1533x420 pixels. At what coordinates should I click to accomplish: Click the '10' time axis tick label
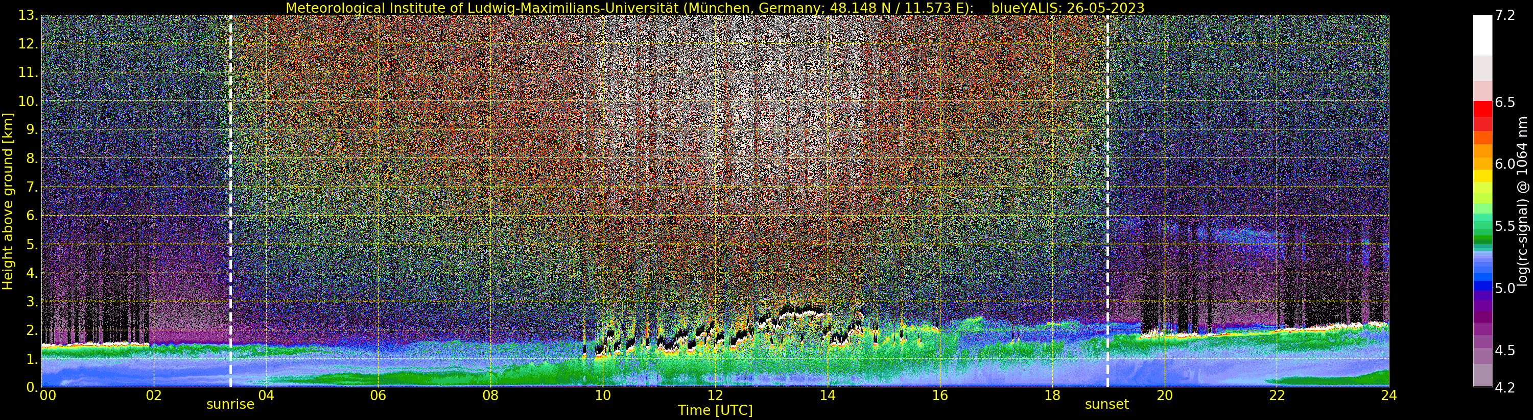click(603, 396)
